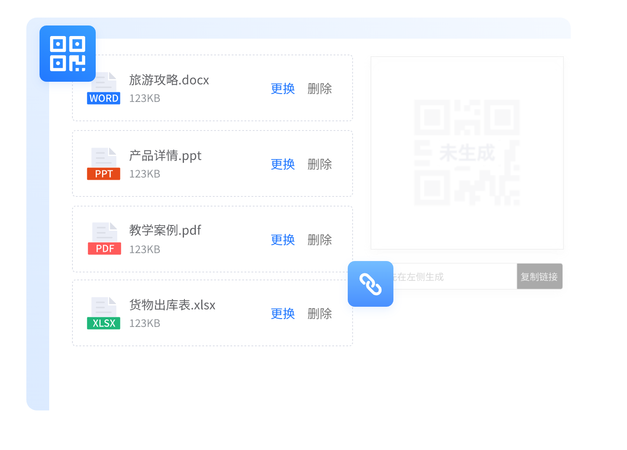Screen dimensions: 627x450
Task: Click the PPT file icon
Action: click(104, 164)
